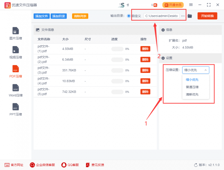Click the app logo in title bar
Viewport: 224px width, 170px height.
pos(8,5)
